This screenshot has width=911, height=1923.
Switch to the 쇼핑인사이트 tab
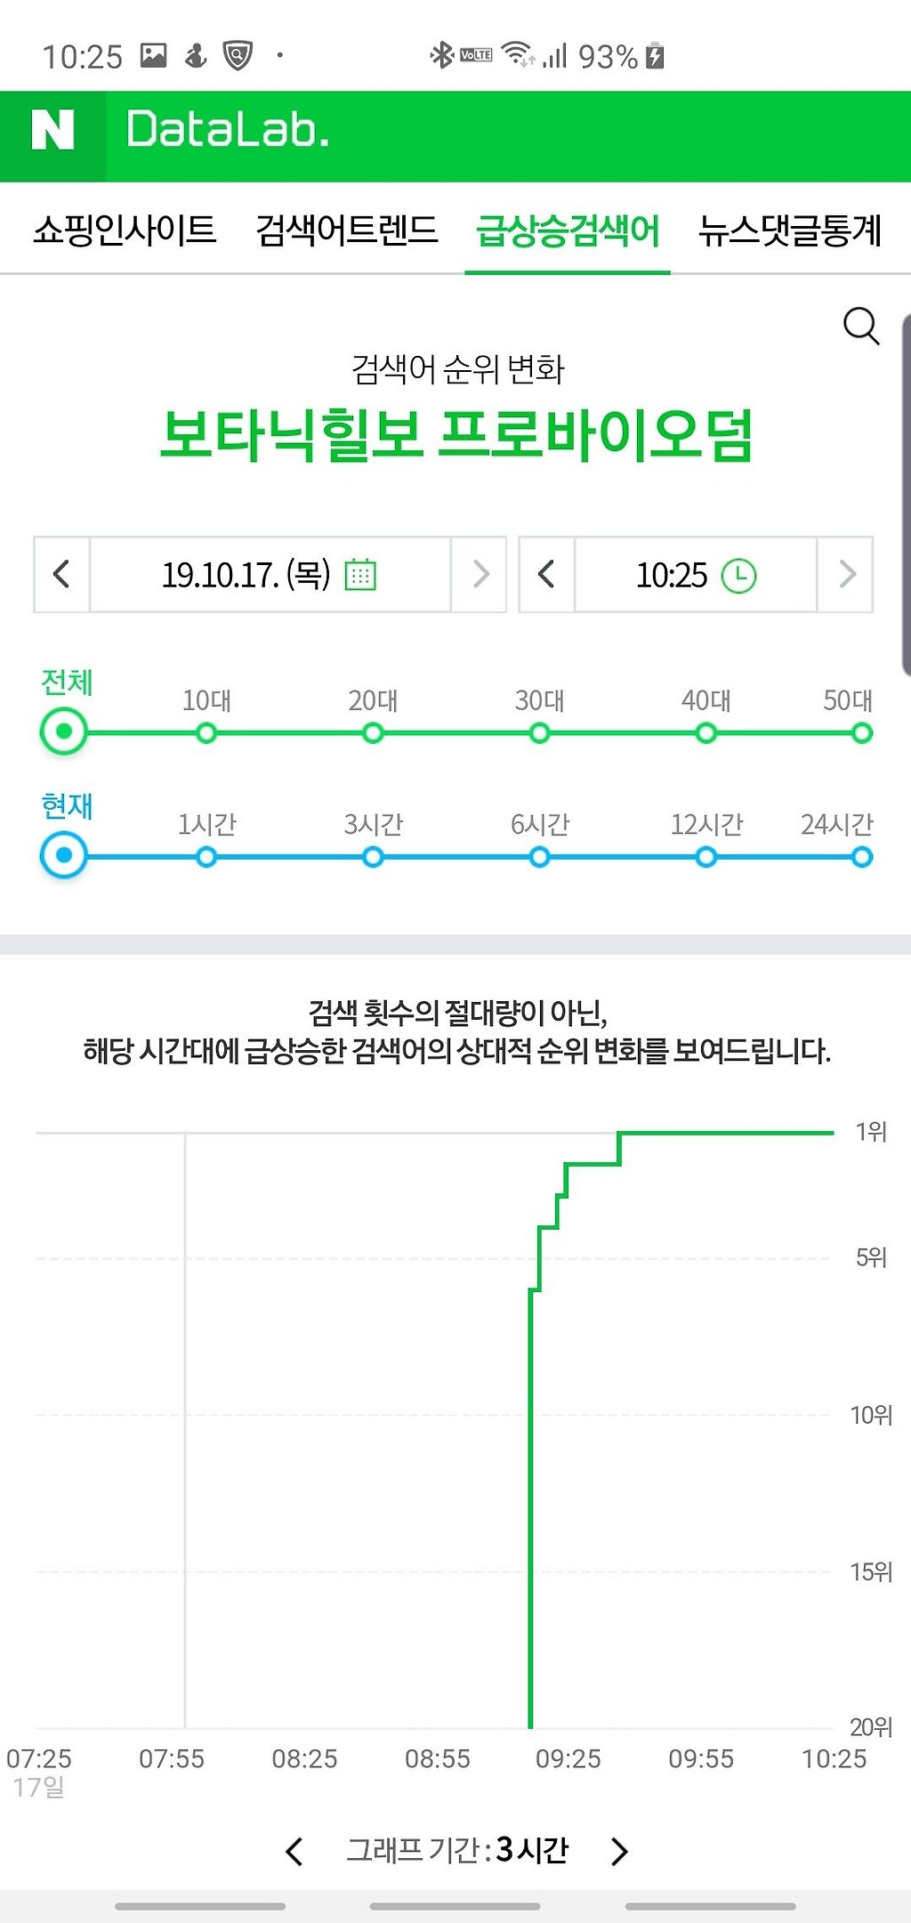tap(125, 230)
